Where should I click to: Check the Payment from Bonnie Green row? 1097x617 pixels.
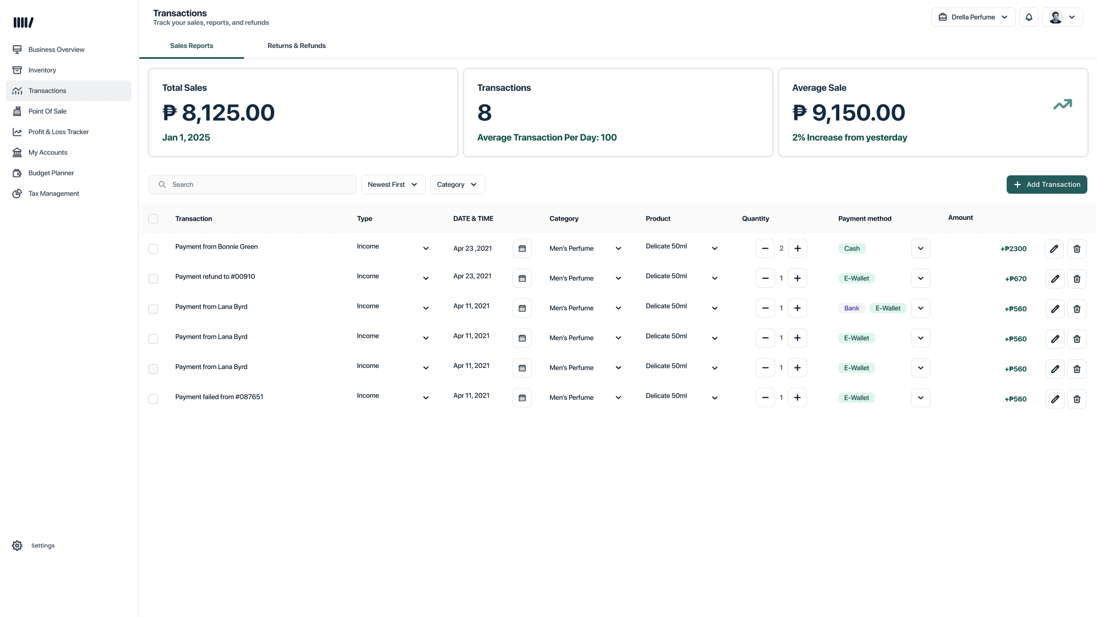pos(153,249)
